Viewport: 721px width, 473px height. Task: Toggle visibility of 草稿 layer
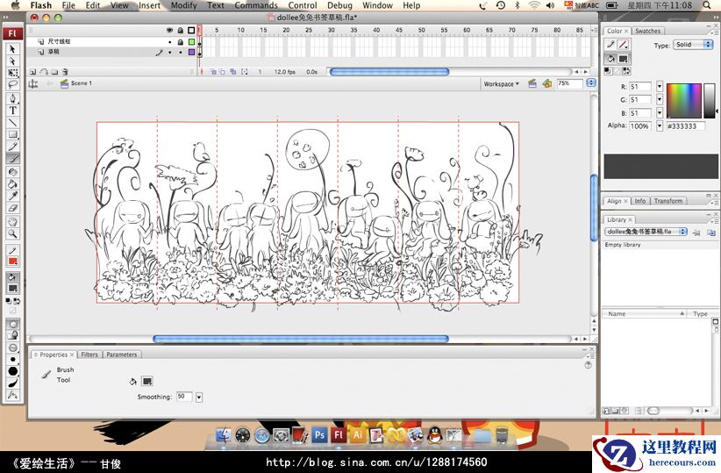[169, 52]
